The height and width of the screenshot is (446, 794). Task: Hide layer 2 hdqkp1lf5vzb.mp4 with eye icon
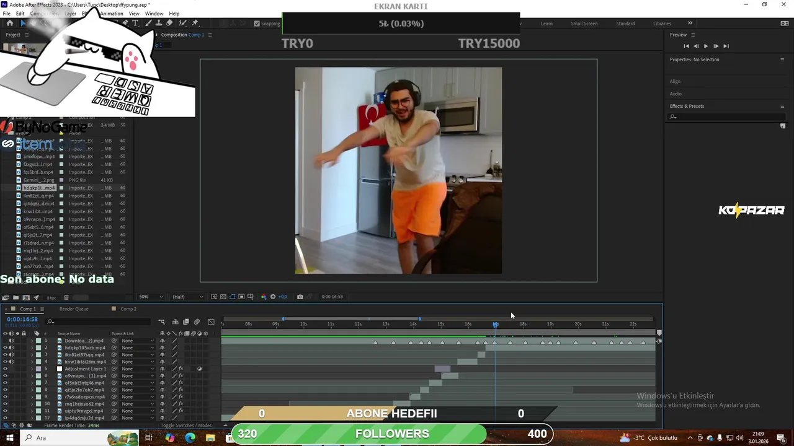(x=5, y=348)
